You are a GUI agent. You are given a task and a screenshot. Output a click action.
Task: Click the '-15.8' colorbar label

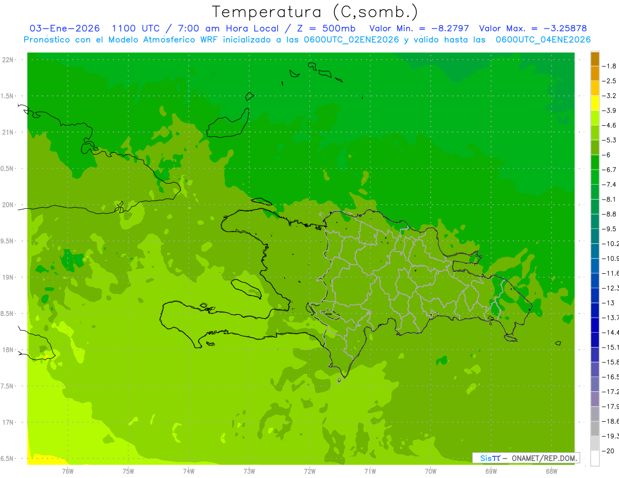point(610,362)
